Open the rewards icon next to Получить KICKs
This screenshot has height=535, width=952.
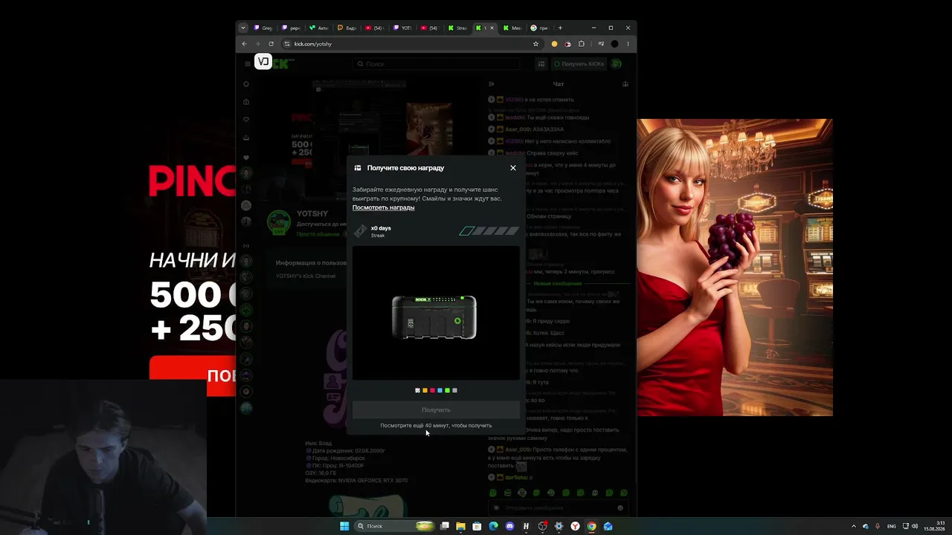(541, 64)
